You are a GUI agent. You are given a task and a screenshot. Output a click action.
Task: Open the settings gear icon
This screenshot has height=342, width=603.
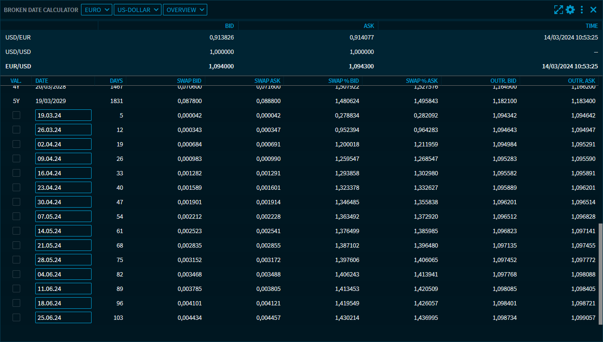tap(570, 10)
